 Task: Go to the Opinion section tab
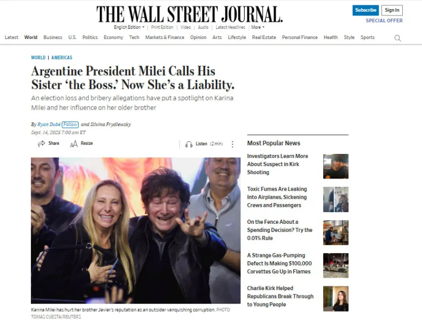pos(198,37)
